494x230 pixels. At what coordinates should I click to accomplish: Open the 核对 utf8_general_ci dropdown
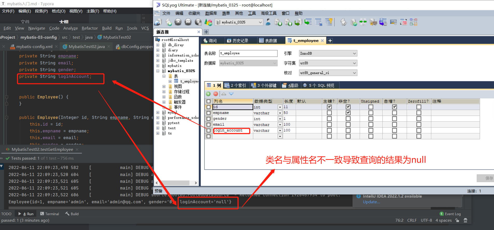click(328, 73)
